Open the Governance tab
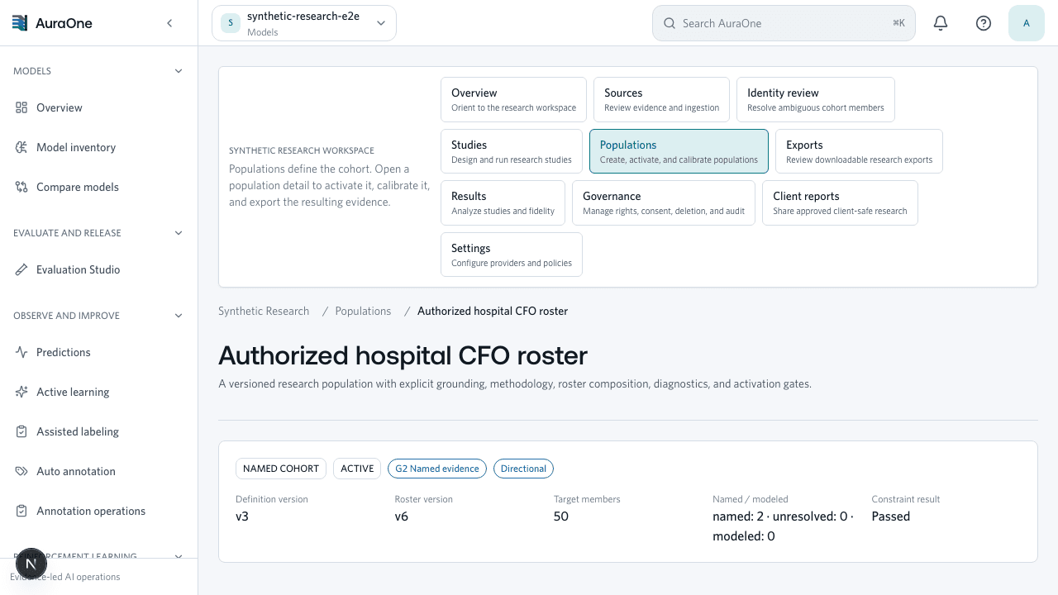This screenshot has height=595, width=1058. coord(664,202)
